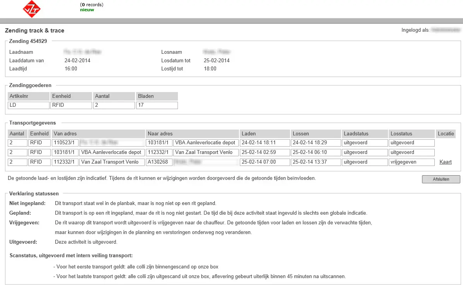Click the 'Van adres' column header

98,134
